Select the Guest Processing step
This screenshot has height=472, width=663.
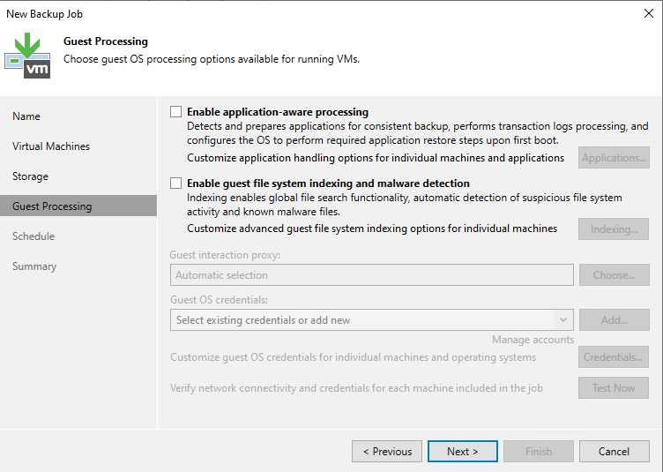tap(52, 206)
